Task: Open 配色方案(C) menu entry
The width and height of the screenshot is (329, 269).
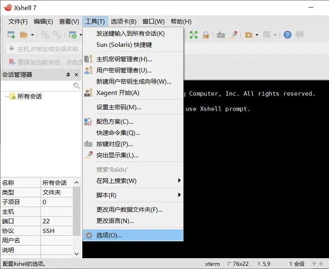Action: click(x=133, y=121)
